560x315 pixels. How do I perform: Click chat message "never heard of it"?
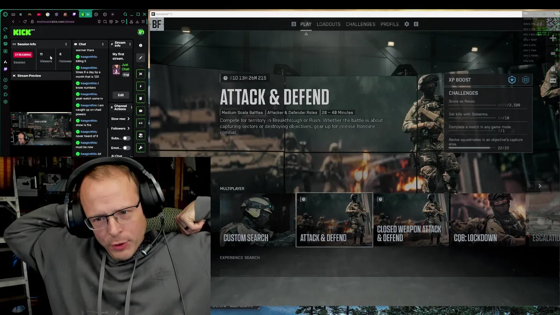coord(87,136)
